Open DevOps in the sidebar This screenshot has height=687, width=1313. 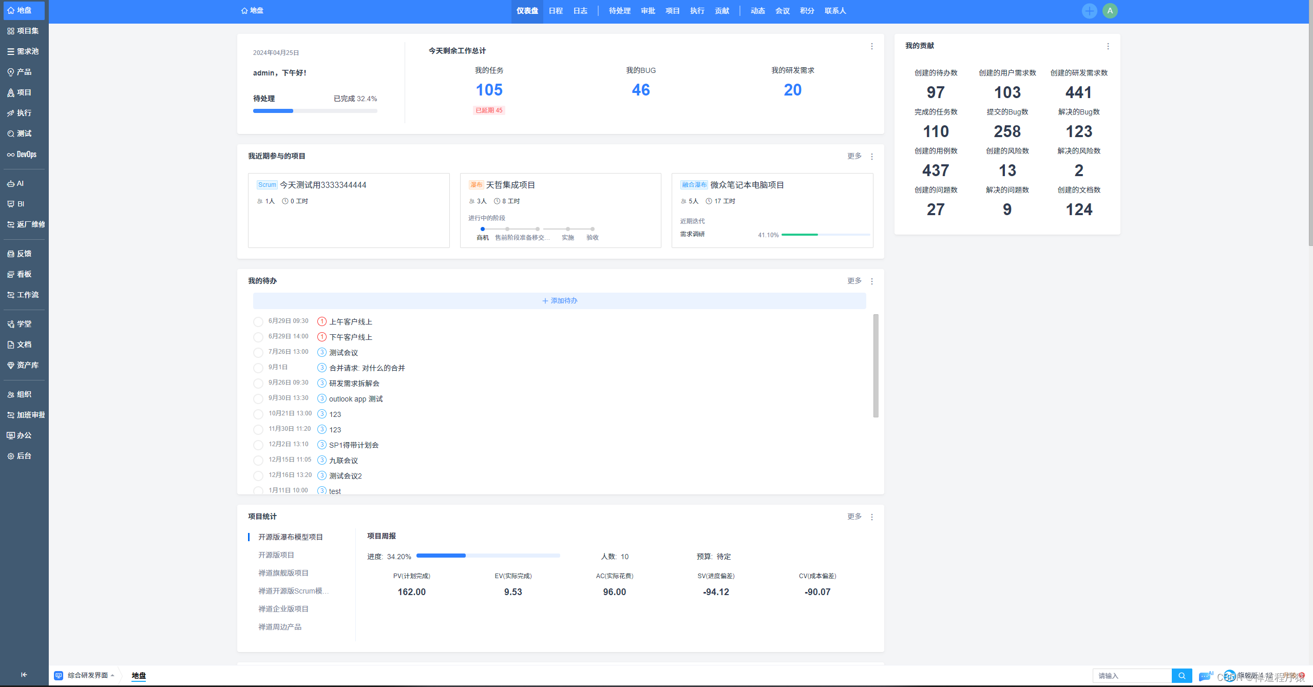point(24,154)
